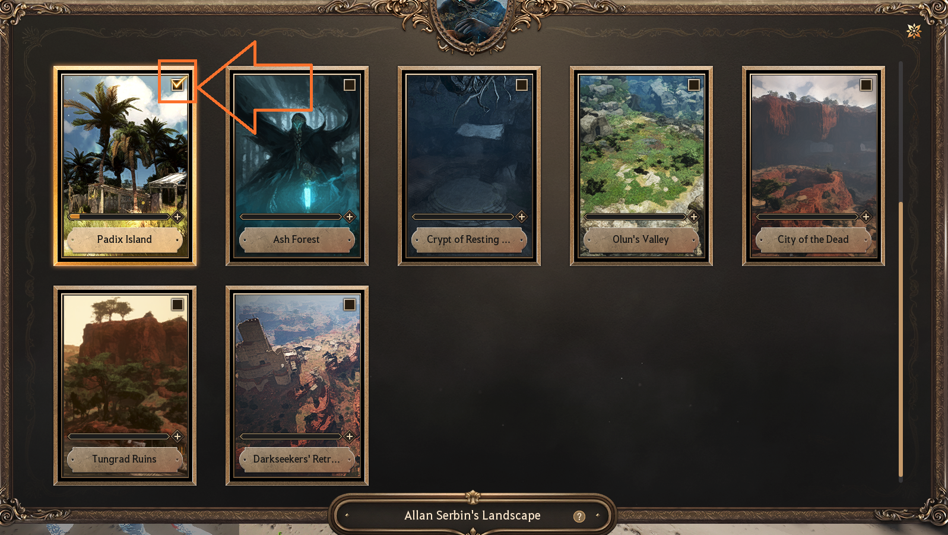Click the plus icon on Tungrad Ruins card
Viewport: 948px width, 535px height.
coord(177,436)
